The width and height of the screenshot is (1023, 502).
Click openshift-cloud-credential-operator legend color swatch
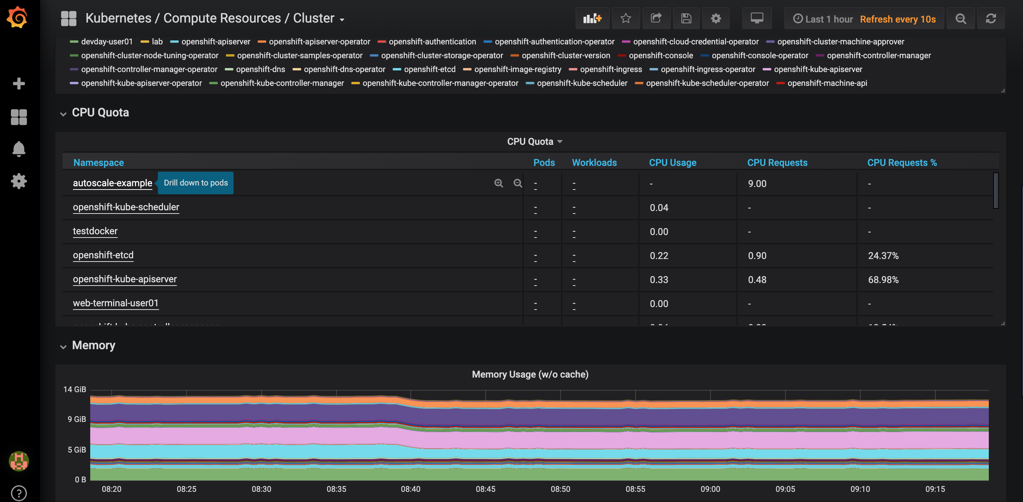[626, 42]
